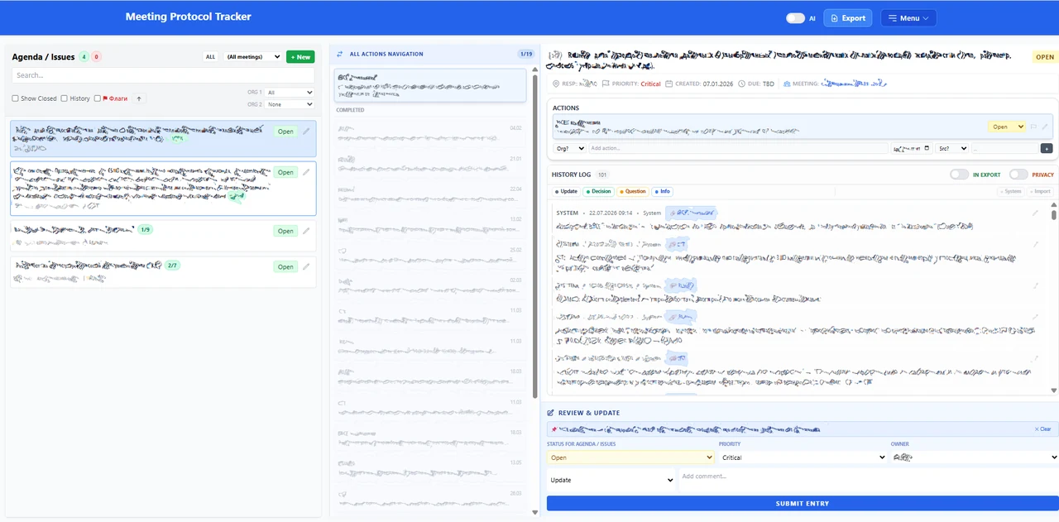Open the ORG 1 dropdown set to All
The height and width of the screenshot is (522, 1059).
point(290,93)
